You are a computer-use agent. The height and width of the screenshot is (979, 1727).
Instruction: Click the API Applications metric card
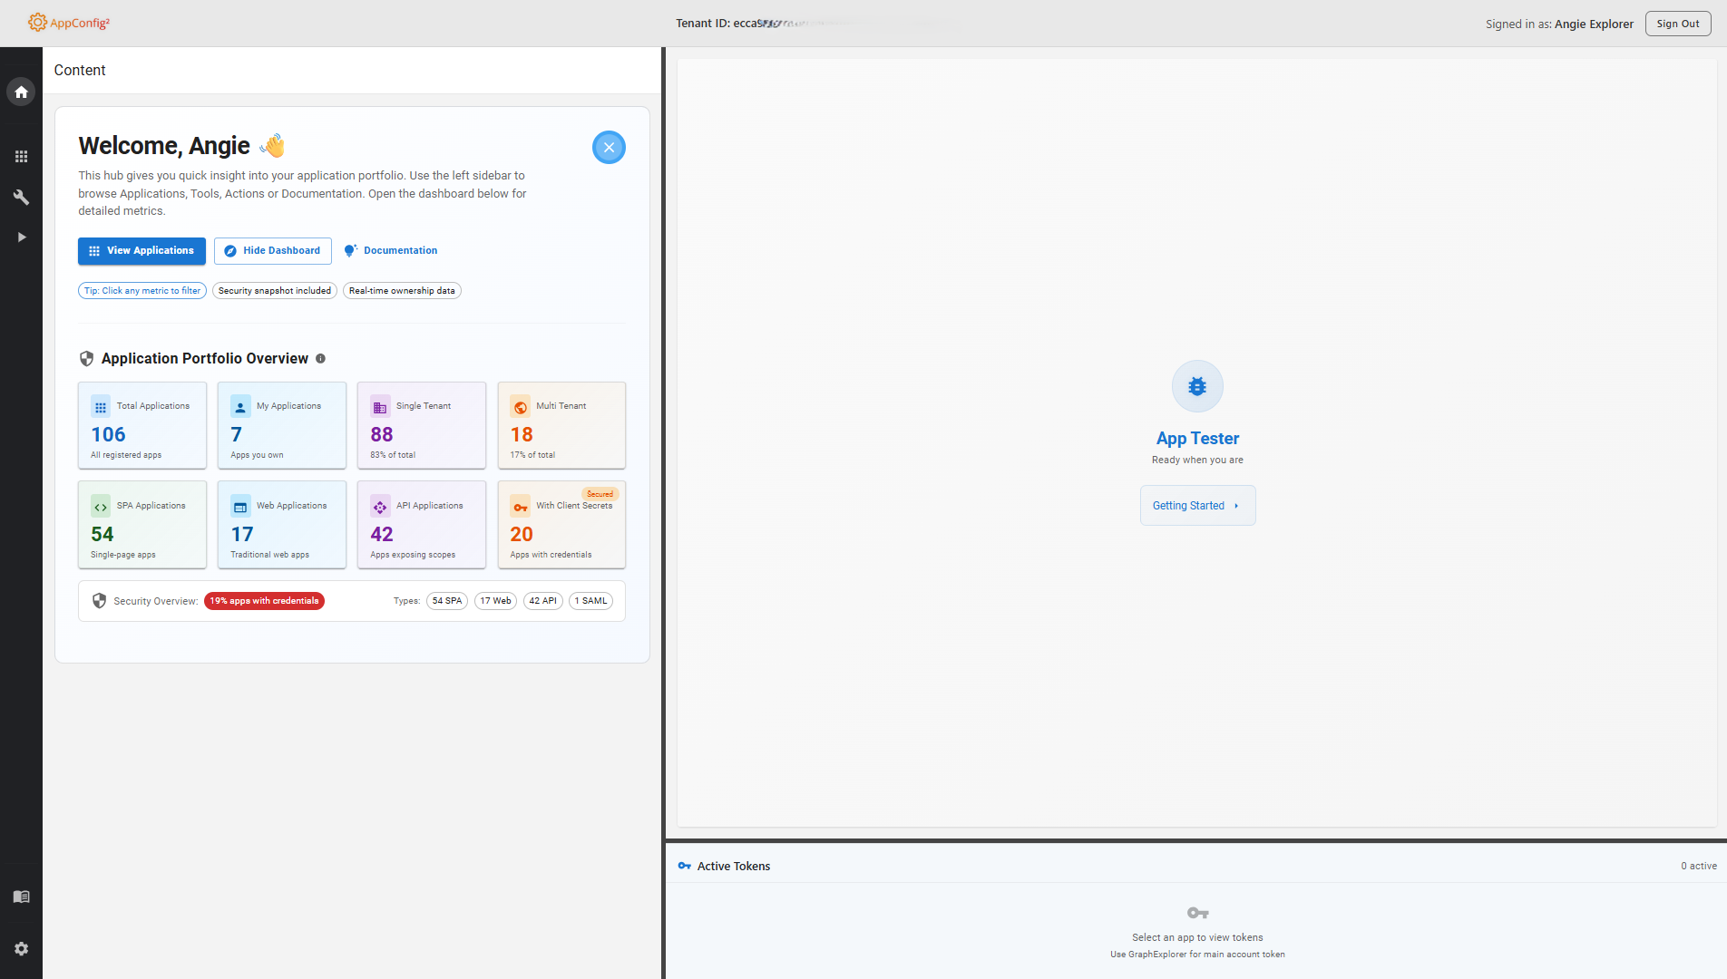click(x=422, y=525)
